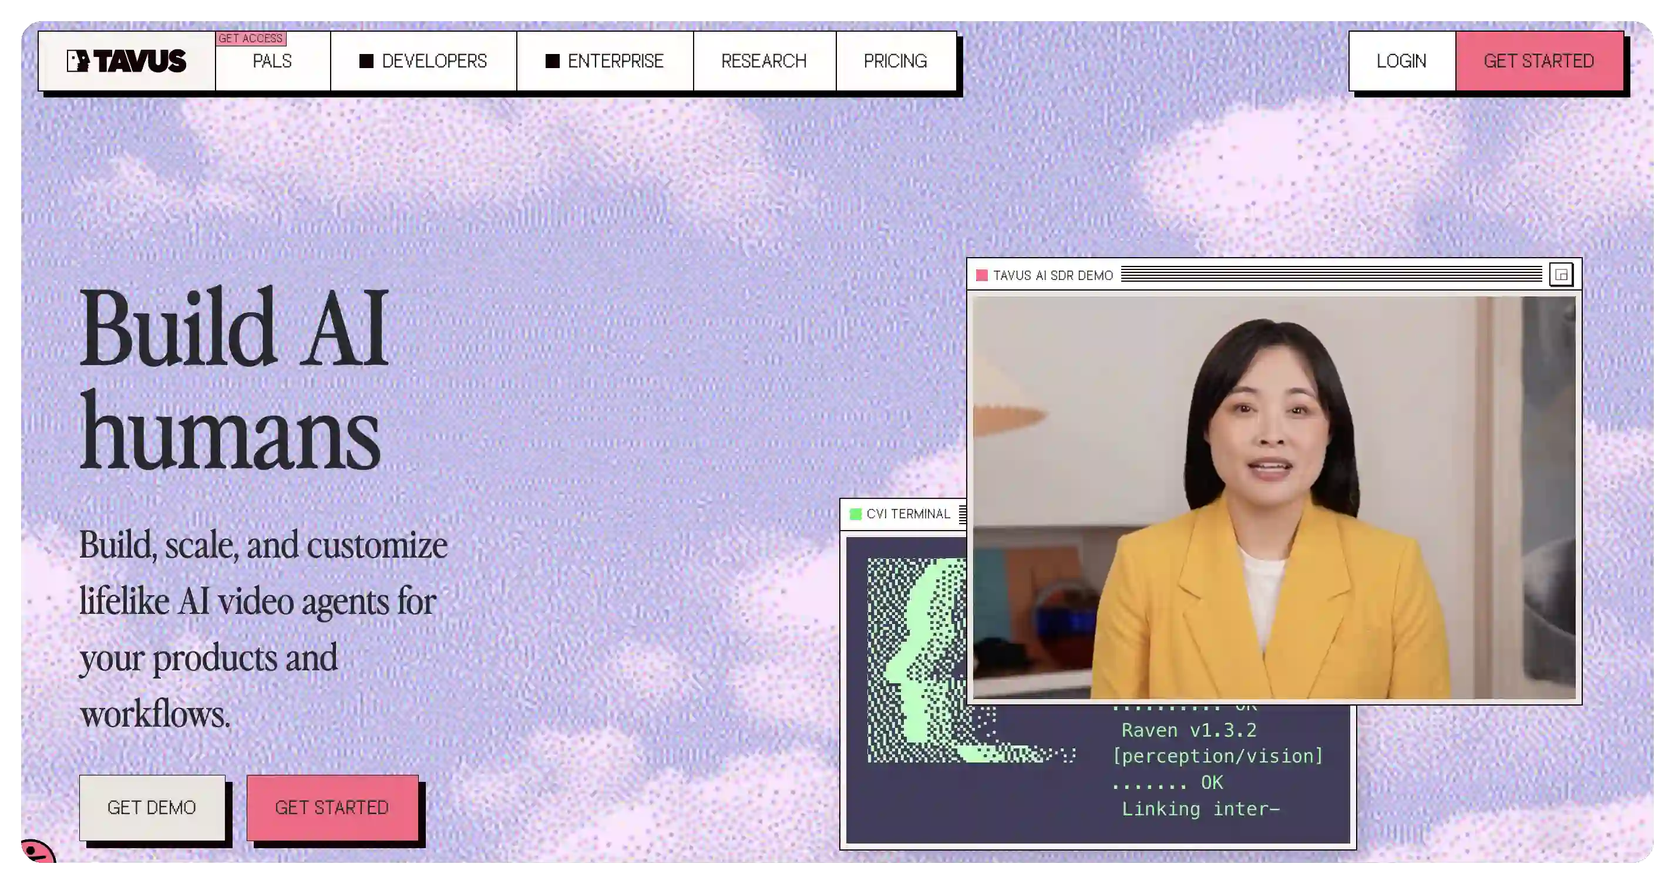Click the Get Access badge above PALS

click(251, 38)
